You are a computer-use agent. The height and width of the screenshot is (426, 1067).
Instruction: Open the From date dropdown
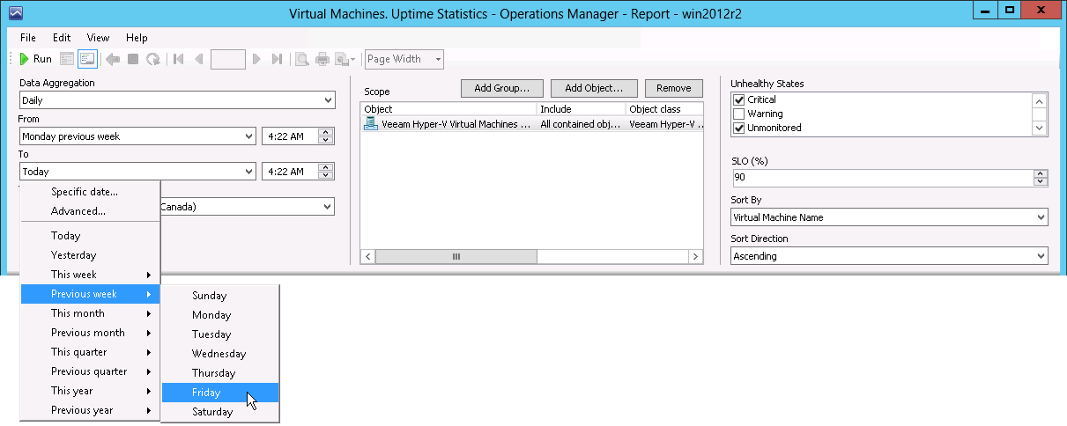pos(137,136)
